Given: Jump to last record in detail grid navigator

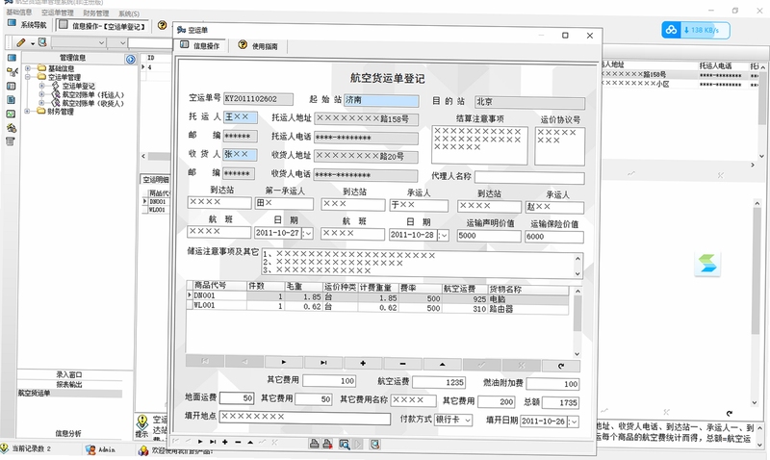Looking at the screenshot, I should [x=323, y=363].
